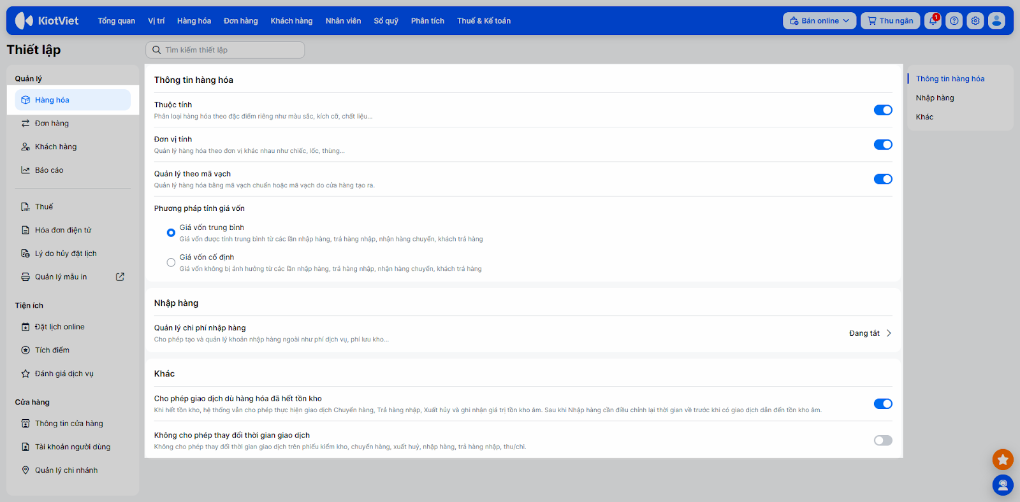Click the Quản lý chi phí nhập hàng title
1020x502 pixels.
click(x=200, y=328)
